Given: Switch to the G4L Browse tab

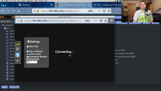Looking at the screenshot, I should click(x=107, y=5).
